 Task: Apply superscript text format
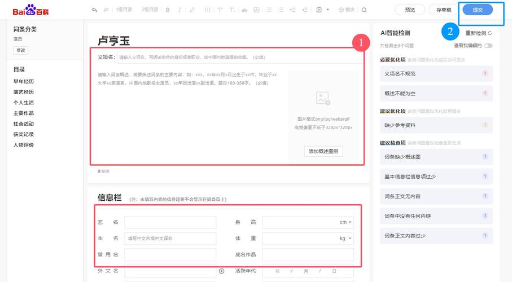[220, 10]
